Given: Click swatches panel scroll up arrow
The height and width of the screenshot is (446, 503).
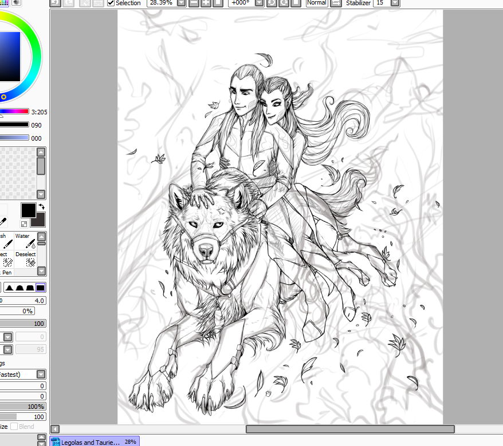Looking at the screenshot, I should pyautogui.click(x=41, y=152).
